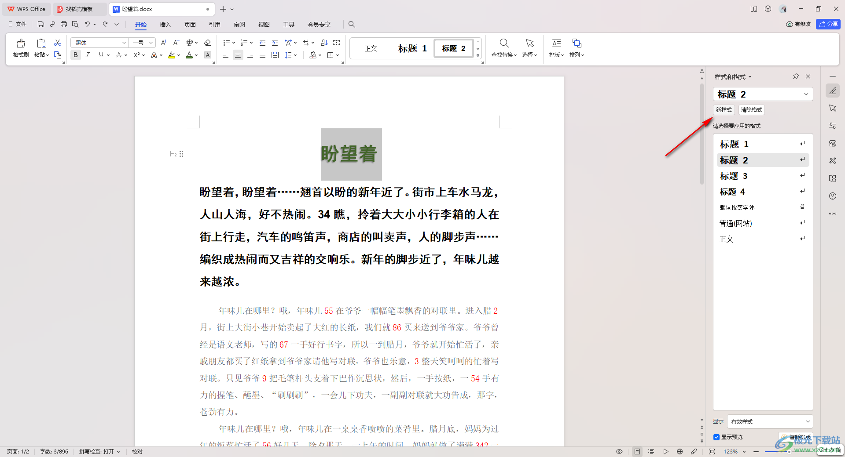Screen dimensions: 845x457
Task: Decrease font size with A- icon
Action: point(176,43)
